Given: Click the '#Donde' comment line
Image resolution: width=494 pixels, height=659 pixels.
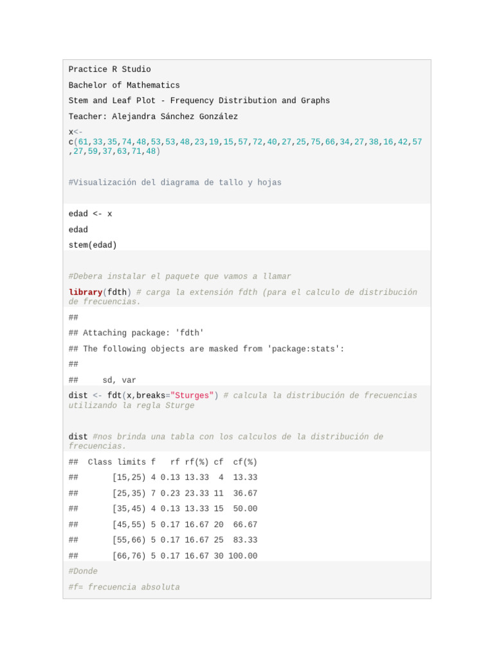Looking at the screenshot, I should click(x=83, y=571).
